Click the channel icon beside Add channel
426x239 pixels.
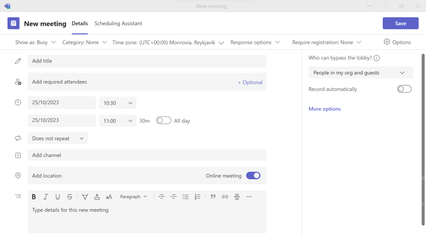[x=18, y=155]
